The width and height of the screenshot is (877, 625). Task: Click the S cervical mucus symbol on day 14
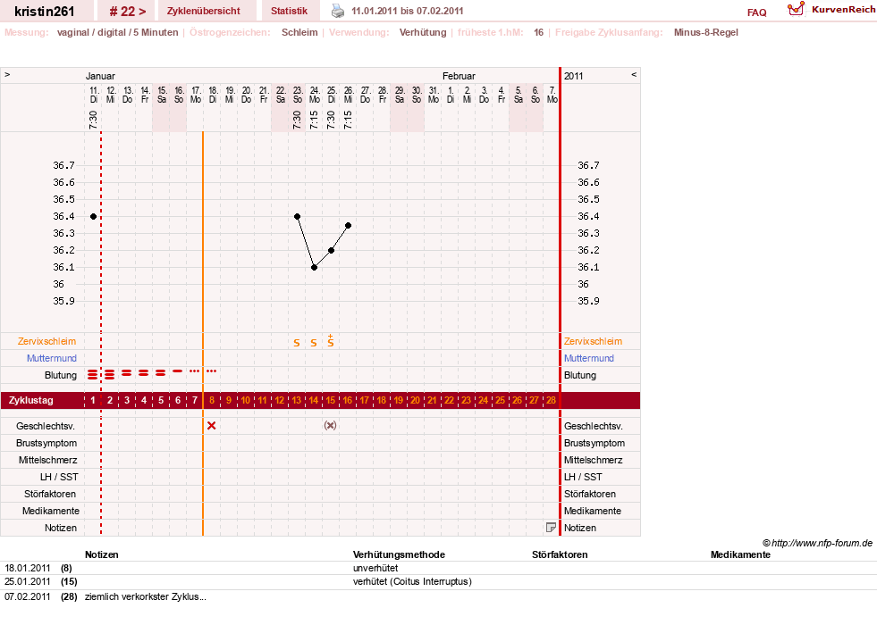pyautogui.click(x=314, y=343)
